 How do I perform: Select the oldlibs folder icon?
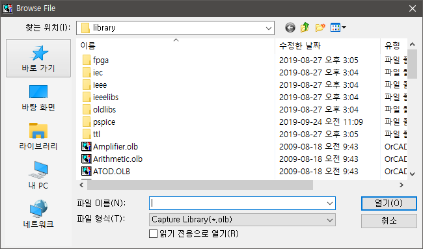pyautogui.click(x=87, y=110)
